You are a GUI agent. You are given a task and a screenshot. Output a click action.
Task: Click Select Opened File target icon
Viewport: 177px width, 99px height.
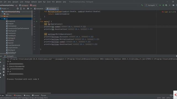18,9
